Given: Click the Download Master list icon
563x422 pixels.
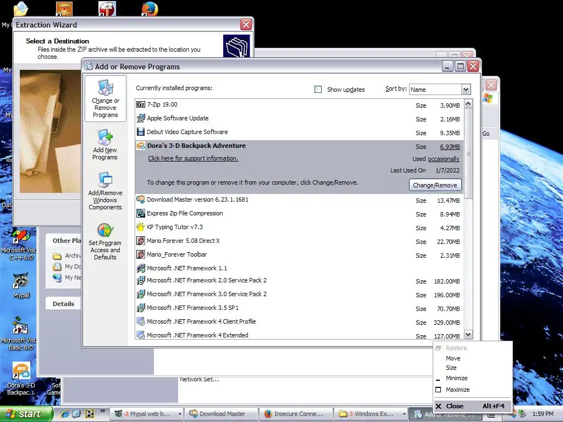Looking at the screenshot, I should pos(141,199).
